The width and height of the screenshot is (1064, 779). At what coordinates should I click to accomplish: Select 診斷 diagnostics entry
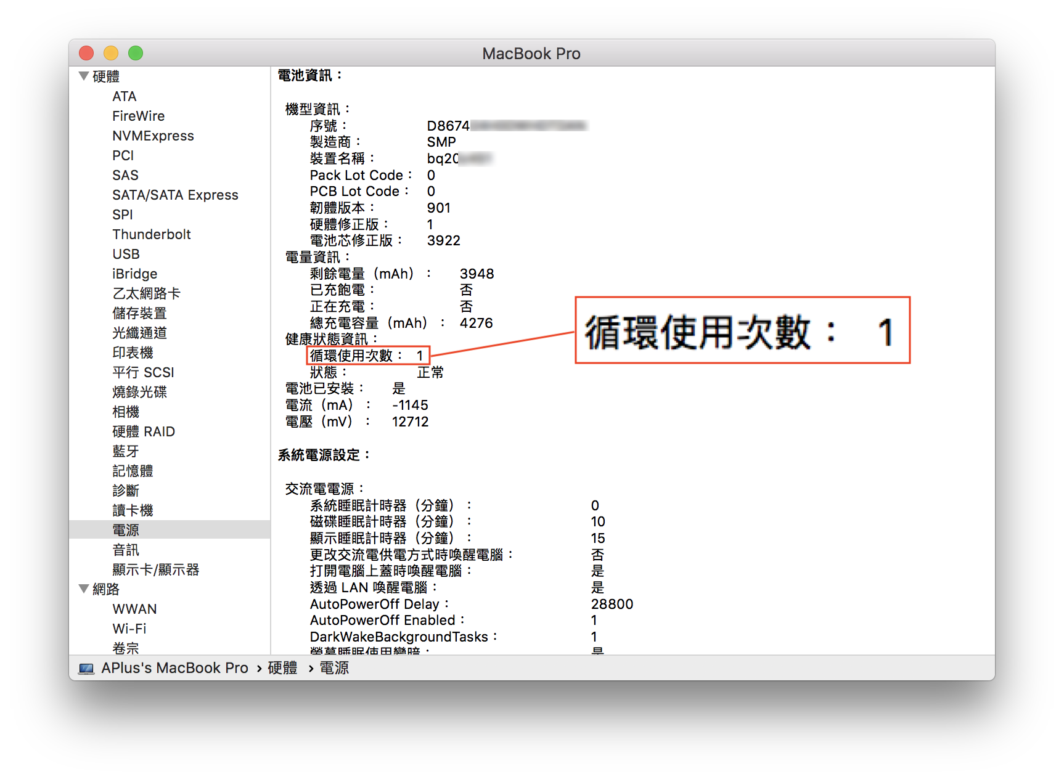[x=126, y=491]
